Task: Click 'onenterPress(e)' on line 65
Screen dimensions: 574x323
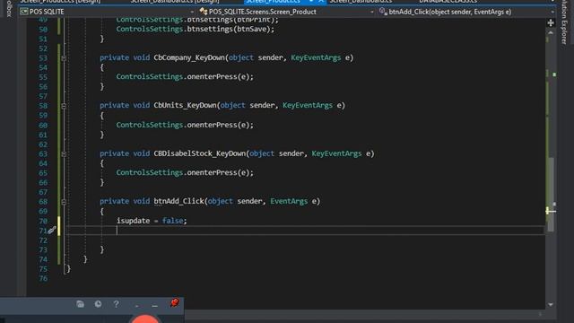Action: pyautogui.click(x=218, y=172)
